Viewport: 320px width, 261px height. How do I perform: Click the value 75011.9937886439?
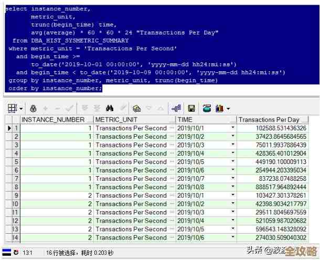281,145
